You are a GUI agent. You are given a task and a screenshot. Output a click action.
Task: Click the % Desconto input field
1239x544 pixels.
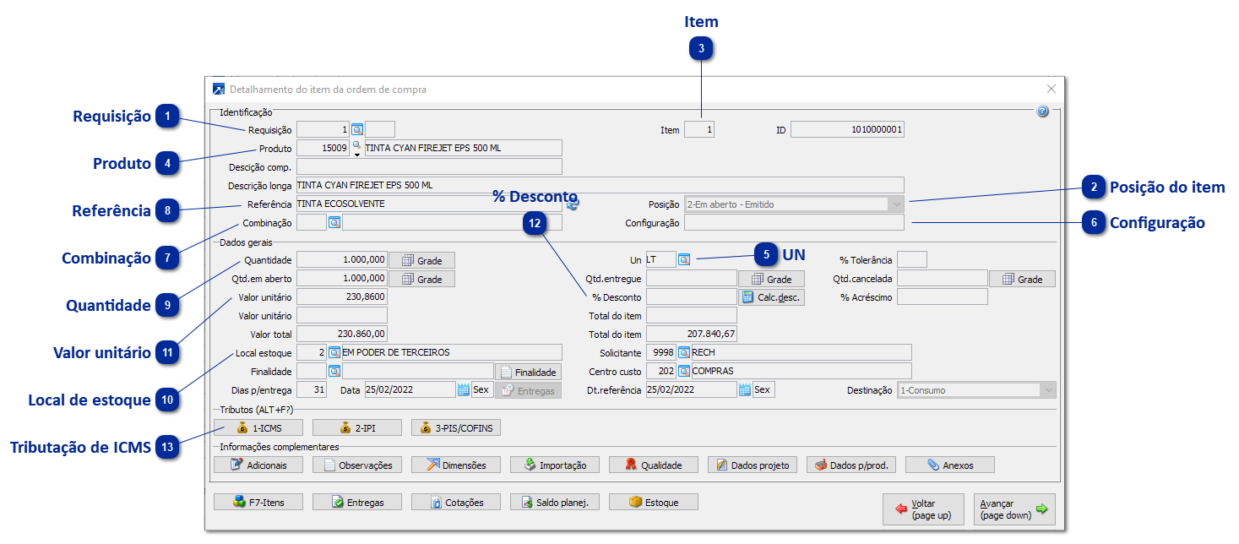(692, 297)
